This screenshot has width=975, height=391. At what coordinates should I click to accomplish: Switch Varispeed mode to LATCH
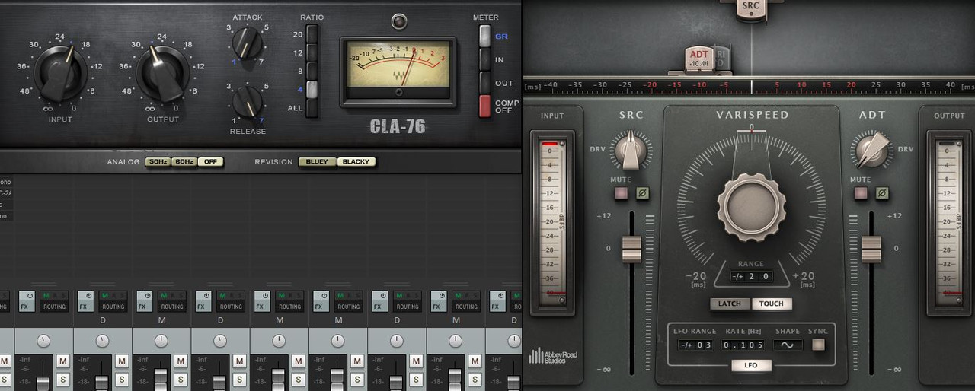point(730,304)
